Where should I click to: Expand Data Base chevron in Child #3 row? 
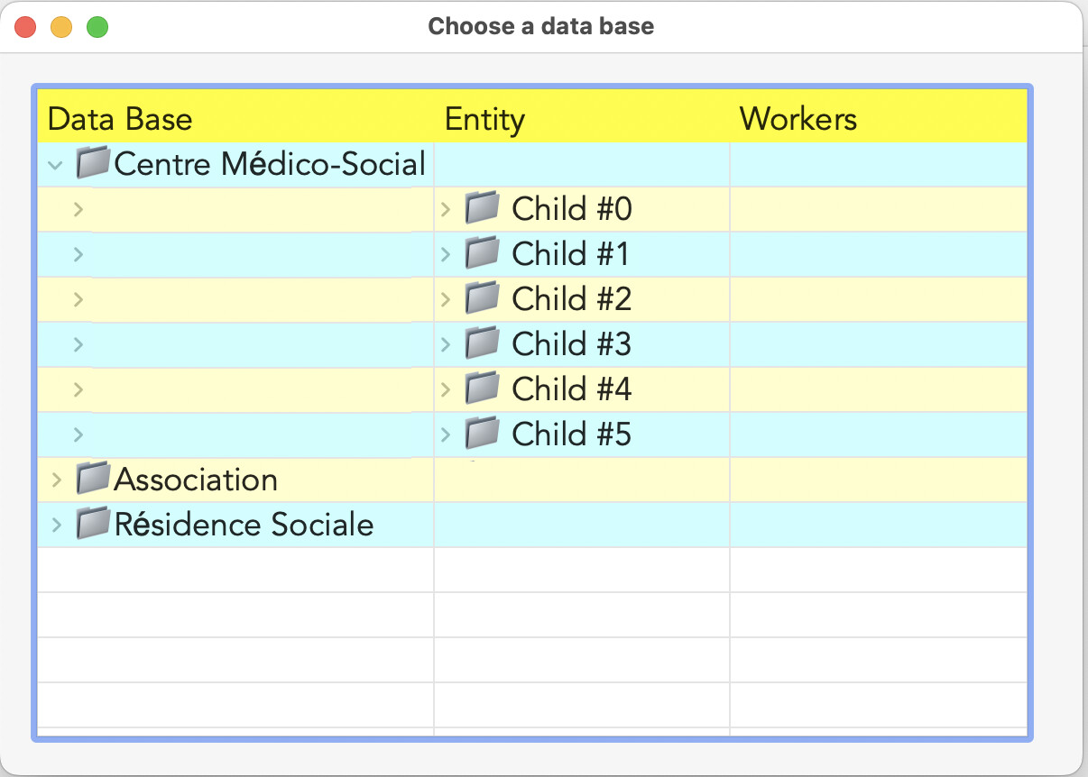click(78, 344)
